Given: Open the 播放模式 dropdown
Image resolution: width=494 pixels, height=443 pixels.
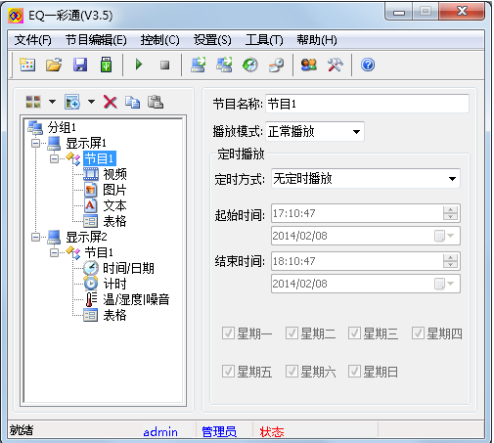Looking at the screenshot, I should point(315,132).
